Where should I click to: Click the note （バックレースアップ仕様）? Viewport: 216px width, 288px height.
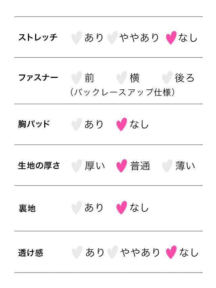123,92
